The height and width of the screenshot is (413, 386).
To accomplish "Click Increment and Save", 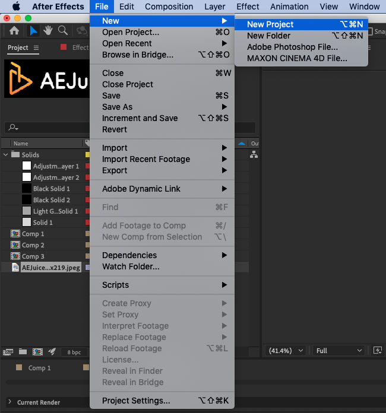I will coord(162,118).
